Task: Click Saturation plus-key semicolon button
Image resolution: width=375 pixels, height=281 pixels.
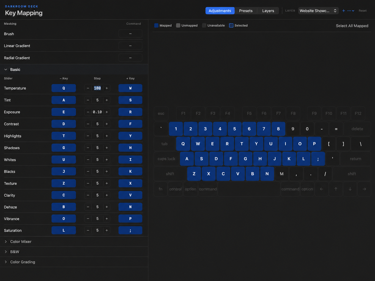Action: [x=130, y=230]
